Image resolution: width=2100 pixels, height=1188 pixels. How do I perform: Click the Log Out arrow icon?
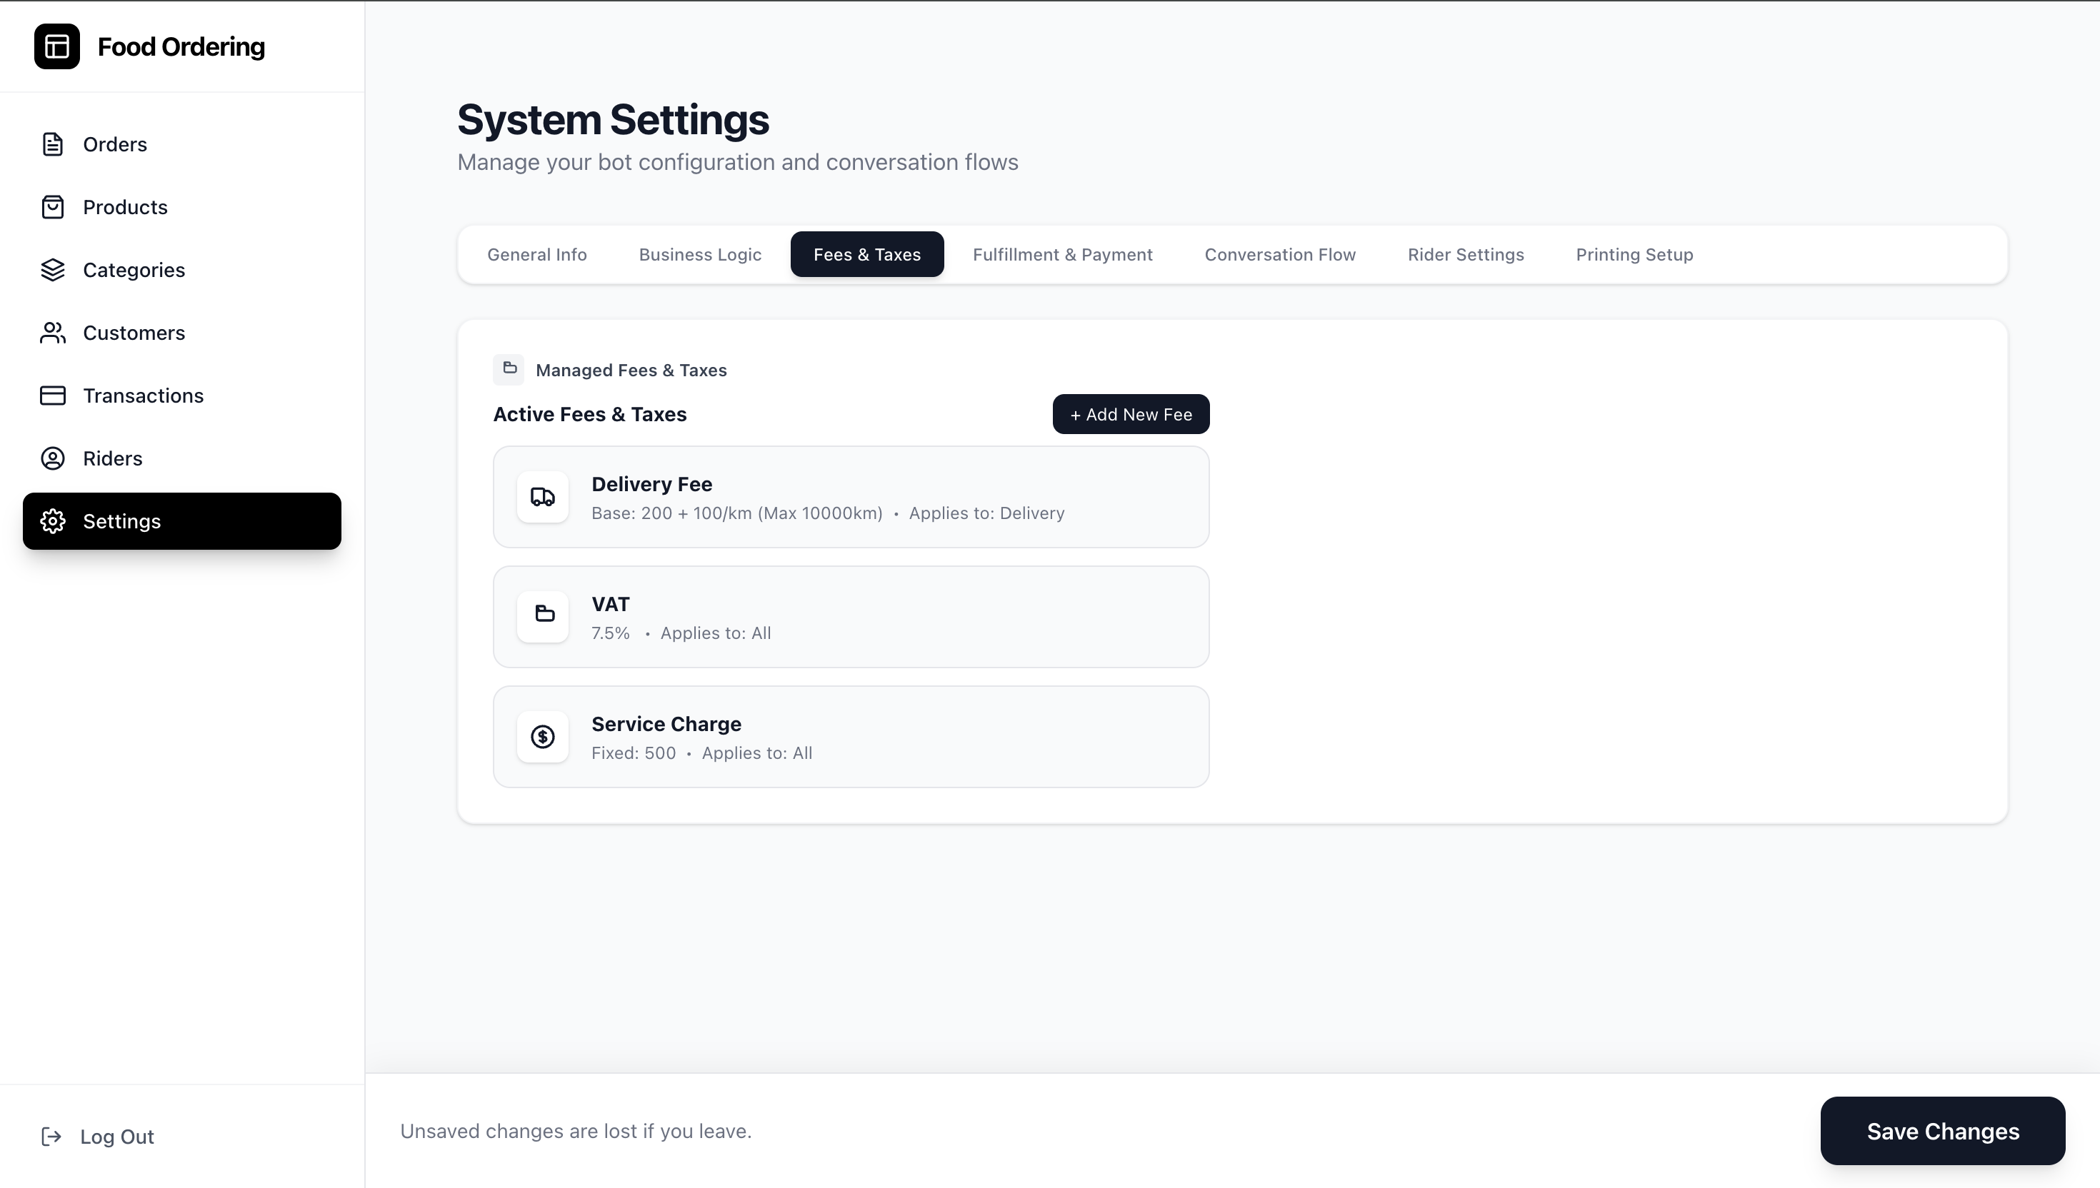[x=51, y=1137]
